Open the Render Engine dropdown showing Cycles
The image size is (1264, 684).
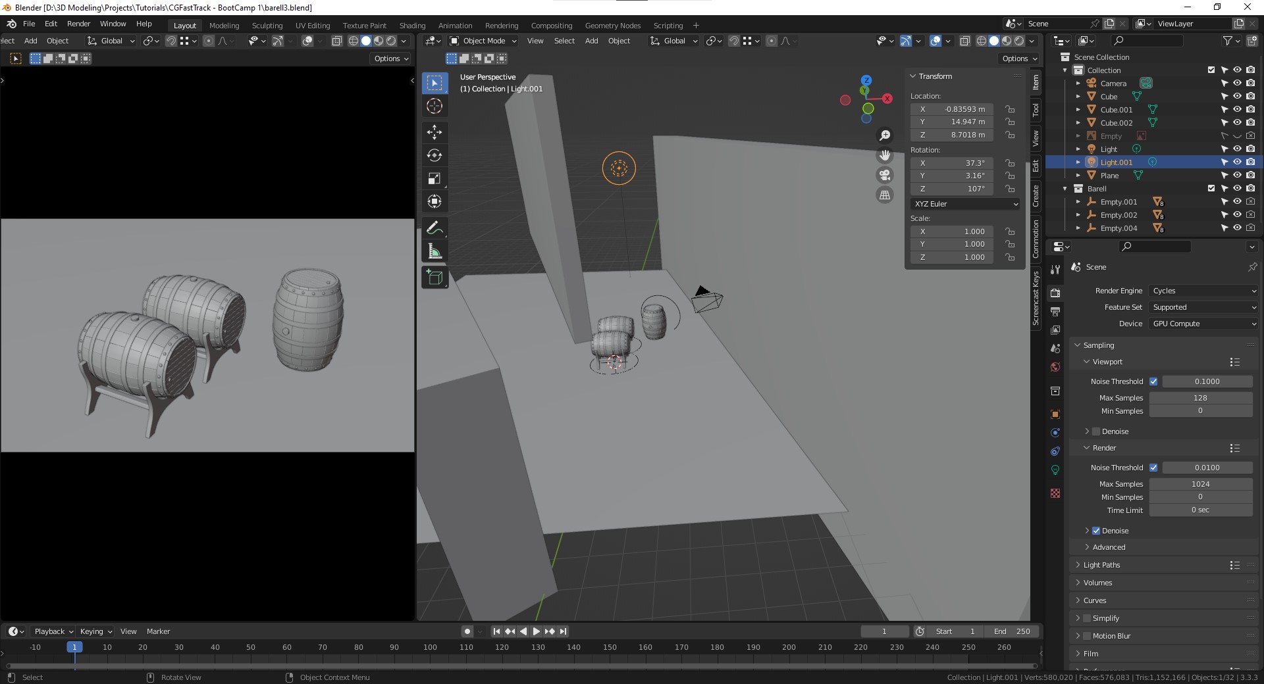point(1203,291)
